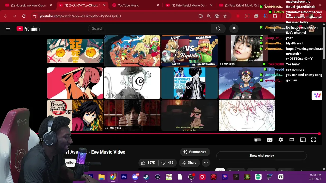Click the Share button

coord(189,163)
